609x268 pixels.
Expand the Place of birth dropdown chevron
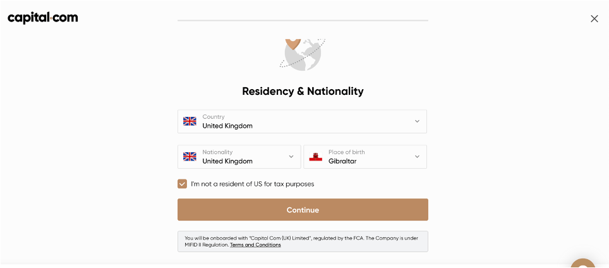click(417, 157)
